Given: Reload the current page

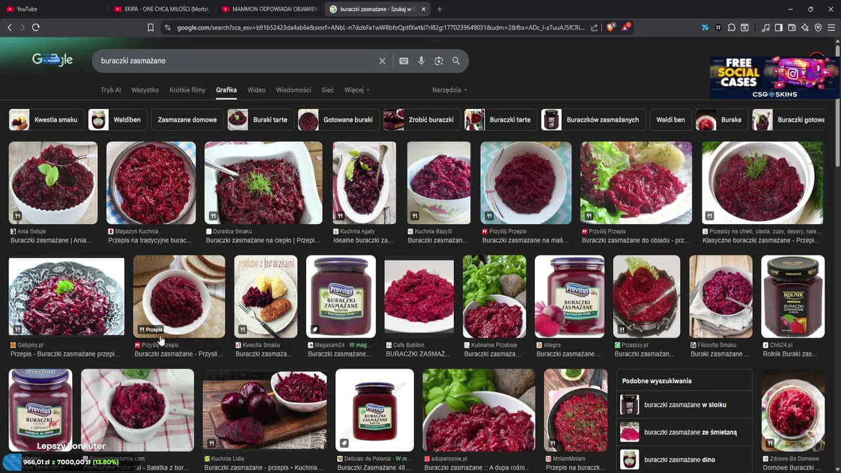Looking at the screenshot, I should pos(35,28).
